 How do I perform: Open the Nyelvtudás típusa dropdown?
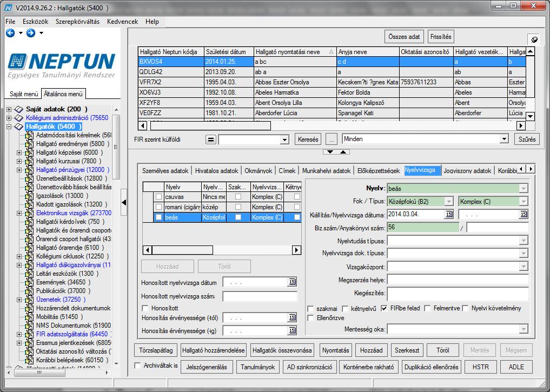point(524,241)
